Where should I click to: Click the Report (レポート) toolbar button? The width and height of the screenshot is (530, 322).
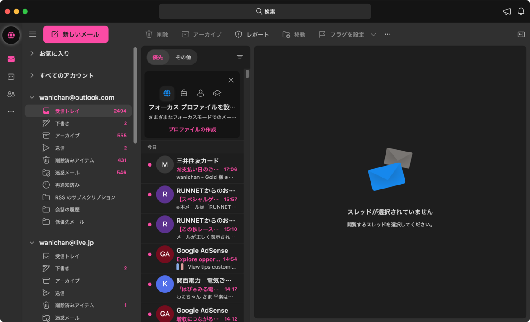252,34
